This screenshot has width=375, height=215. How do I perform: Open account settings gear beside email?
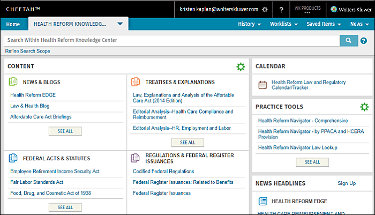264,10
